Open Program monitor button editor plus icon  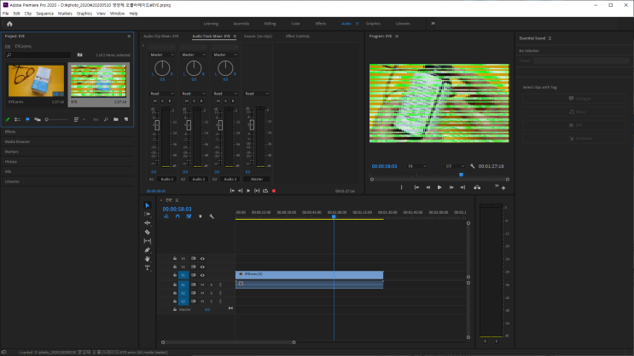coord(503,187)
